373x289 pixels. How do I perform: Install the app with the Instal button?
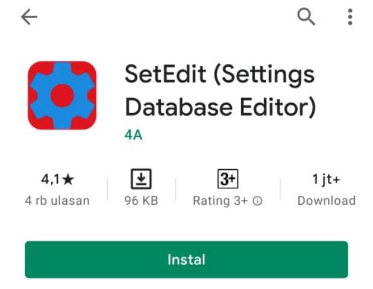(186, 259)
